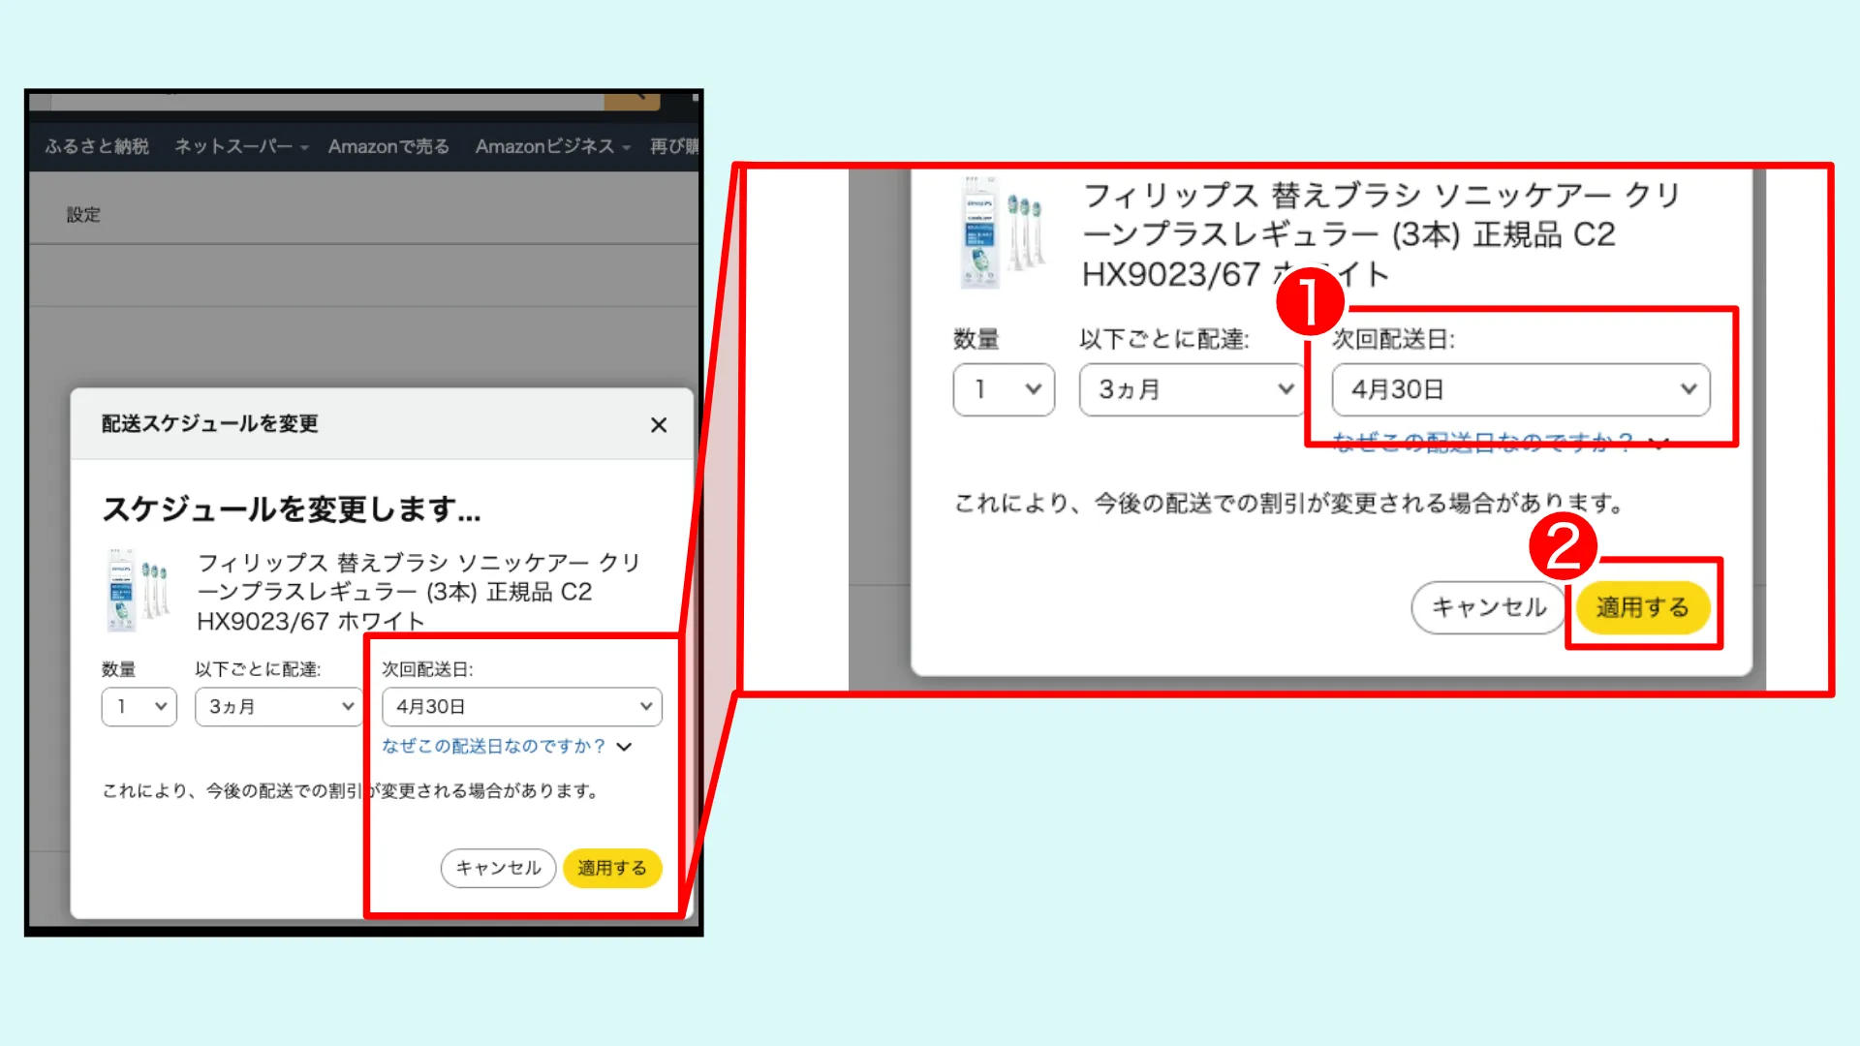Viewport: 1860px width, 1046px height.
Task: Open the 数量 quantity dropdown in the dialog
Action: pyautogui.click(x=139, y=706)
